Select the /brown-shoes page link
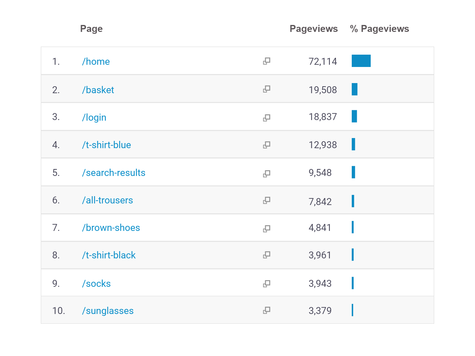The height and width of the screenshot is (356, 475). tap(111, 228)
